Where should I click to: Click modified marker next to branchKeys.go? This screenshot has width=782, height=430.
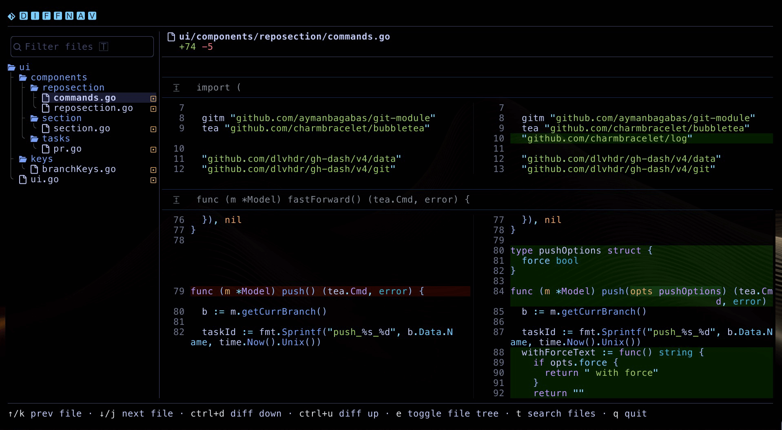click(x=153, y=170)
